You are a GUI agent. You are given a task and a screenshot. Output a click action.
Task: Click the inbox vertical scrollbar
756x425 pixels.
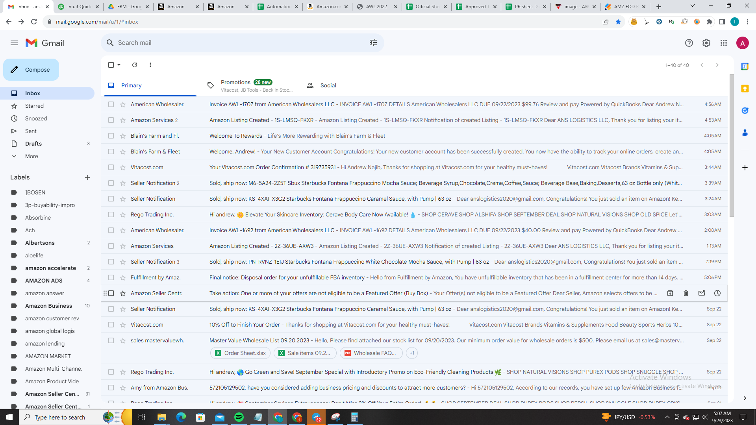tap(732, 146)
